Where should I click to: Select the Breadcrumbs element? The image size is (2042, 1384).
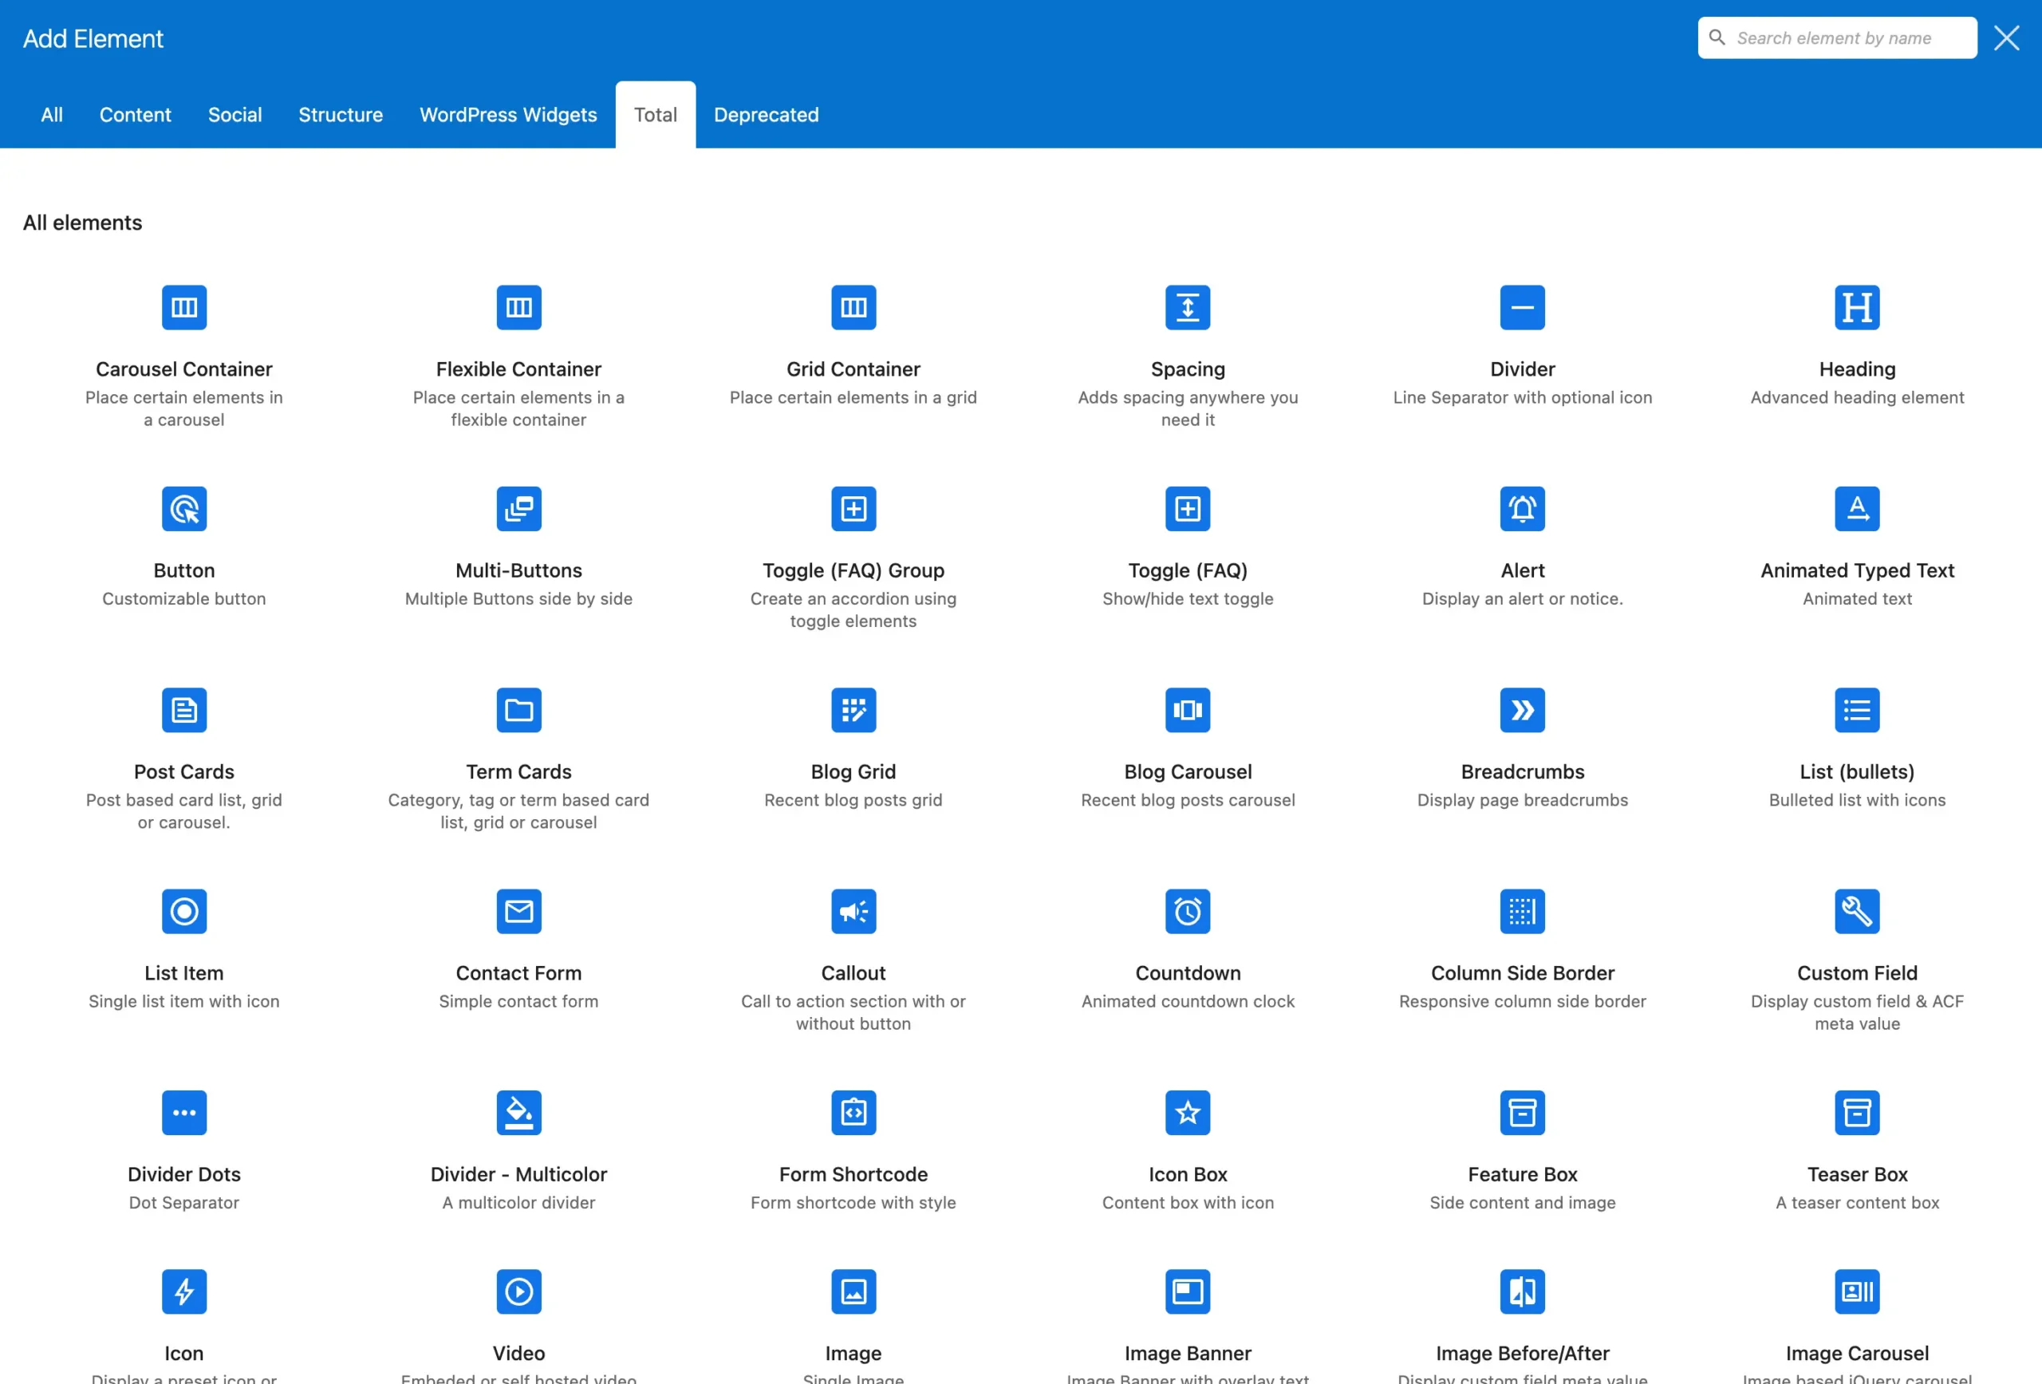(x=1522, y=743)
